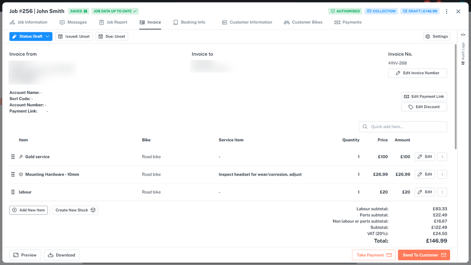Click Take Payment button
The image size is (471, 265).
[374, 255]
